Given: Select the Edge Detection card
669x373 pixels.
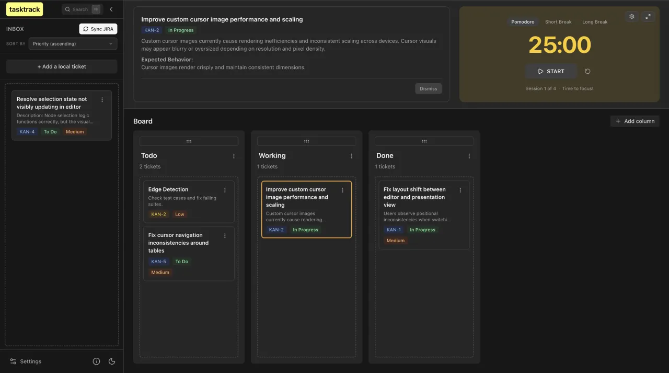Looking at the screenshot, I should coord(189,201).
